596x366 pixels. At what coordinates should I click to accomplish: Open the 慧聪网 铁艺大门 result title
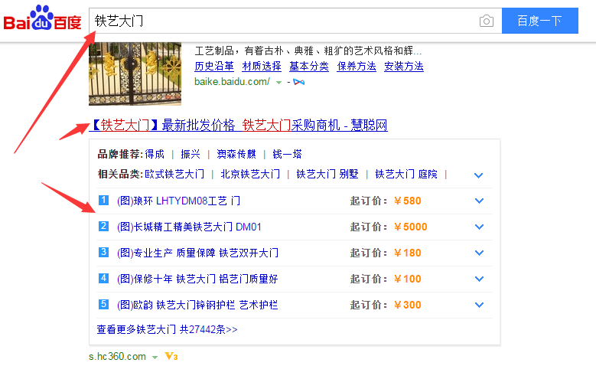[237, 125]
